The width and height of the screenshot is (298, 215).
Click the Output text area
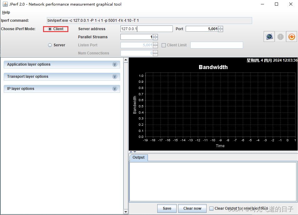pyautogui.click(x=213, y=182)
